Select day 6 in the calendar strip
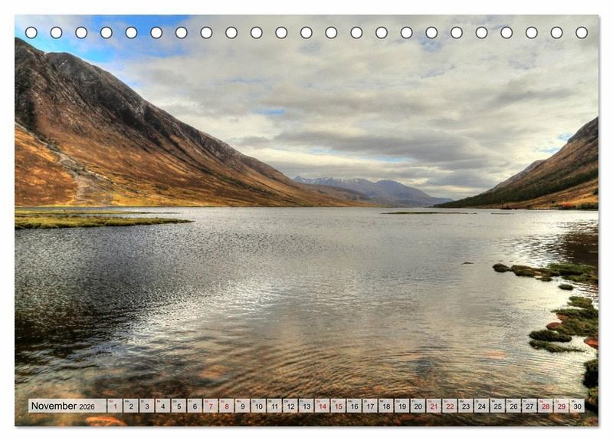Viewport: 613px width, 441px height. pyautogui.click(x=195, y=406)
